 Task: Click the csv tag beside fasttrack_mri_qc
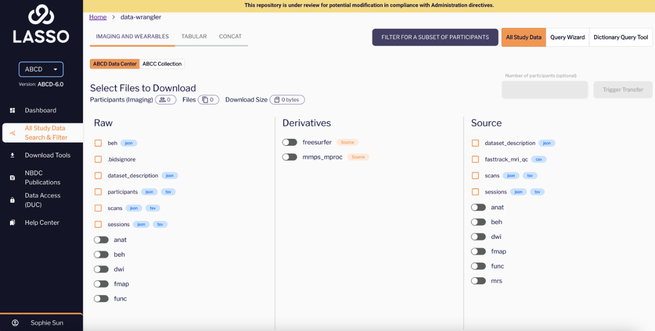pyautogui.click(x=538, y=159)
